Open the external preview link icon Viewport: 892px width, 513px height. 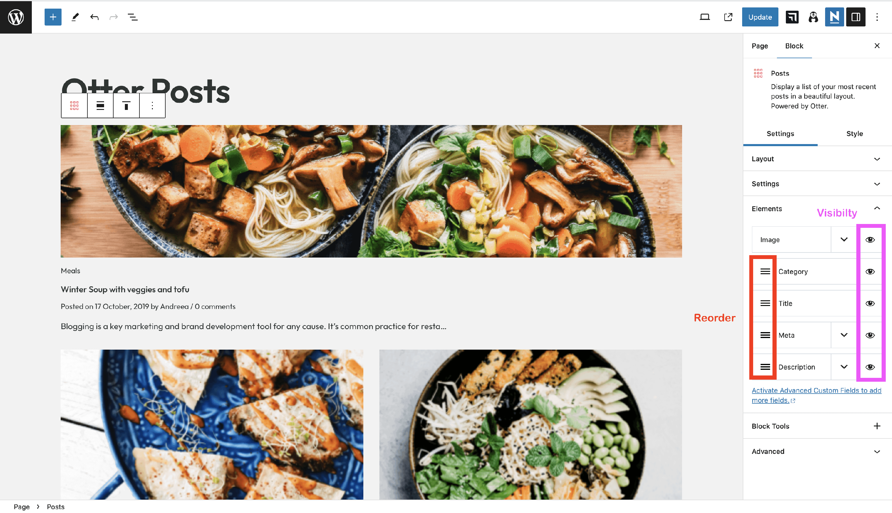tap(728, 17)
